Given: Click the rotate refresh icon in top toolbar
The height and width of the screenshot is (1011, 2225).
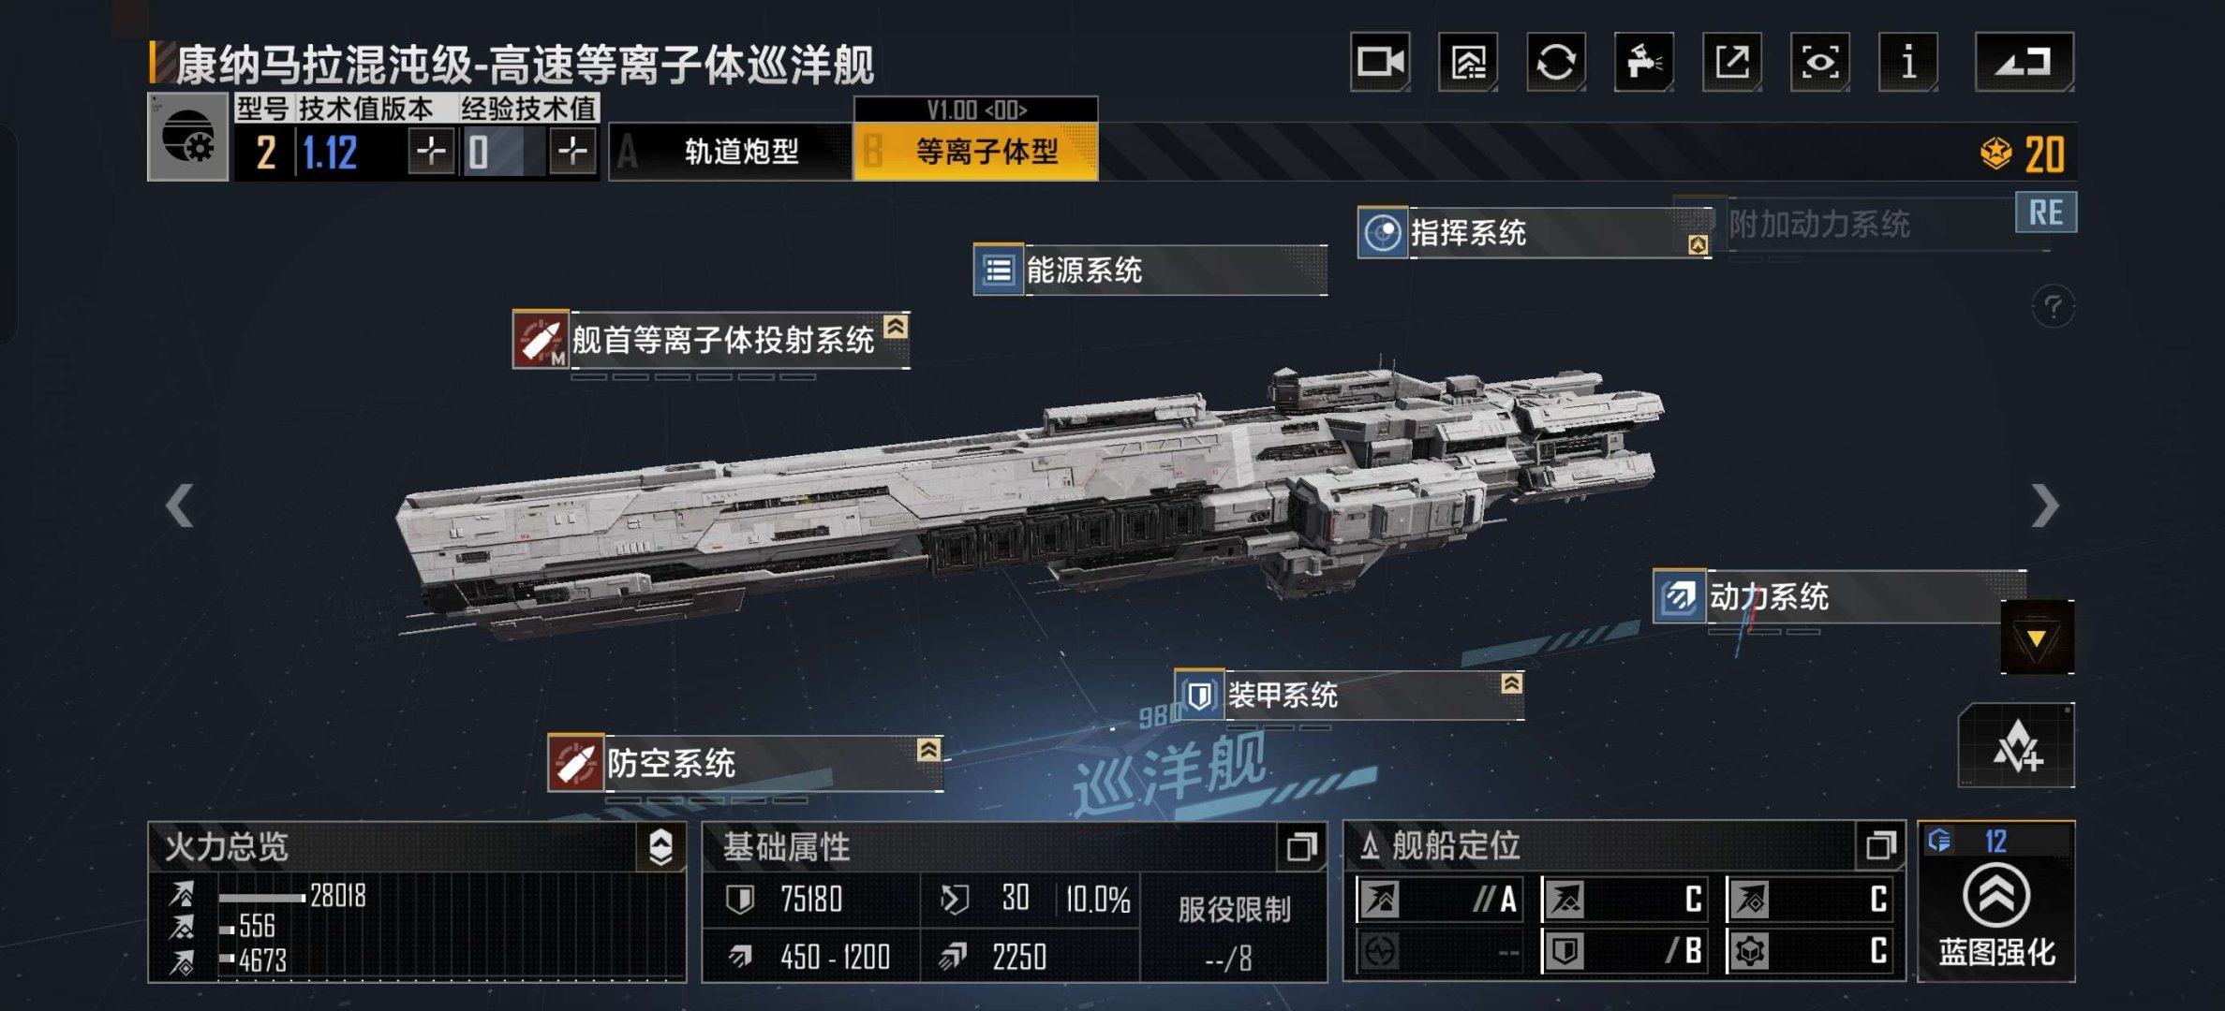Looking at the screenshot, I should click(1556, 62).
